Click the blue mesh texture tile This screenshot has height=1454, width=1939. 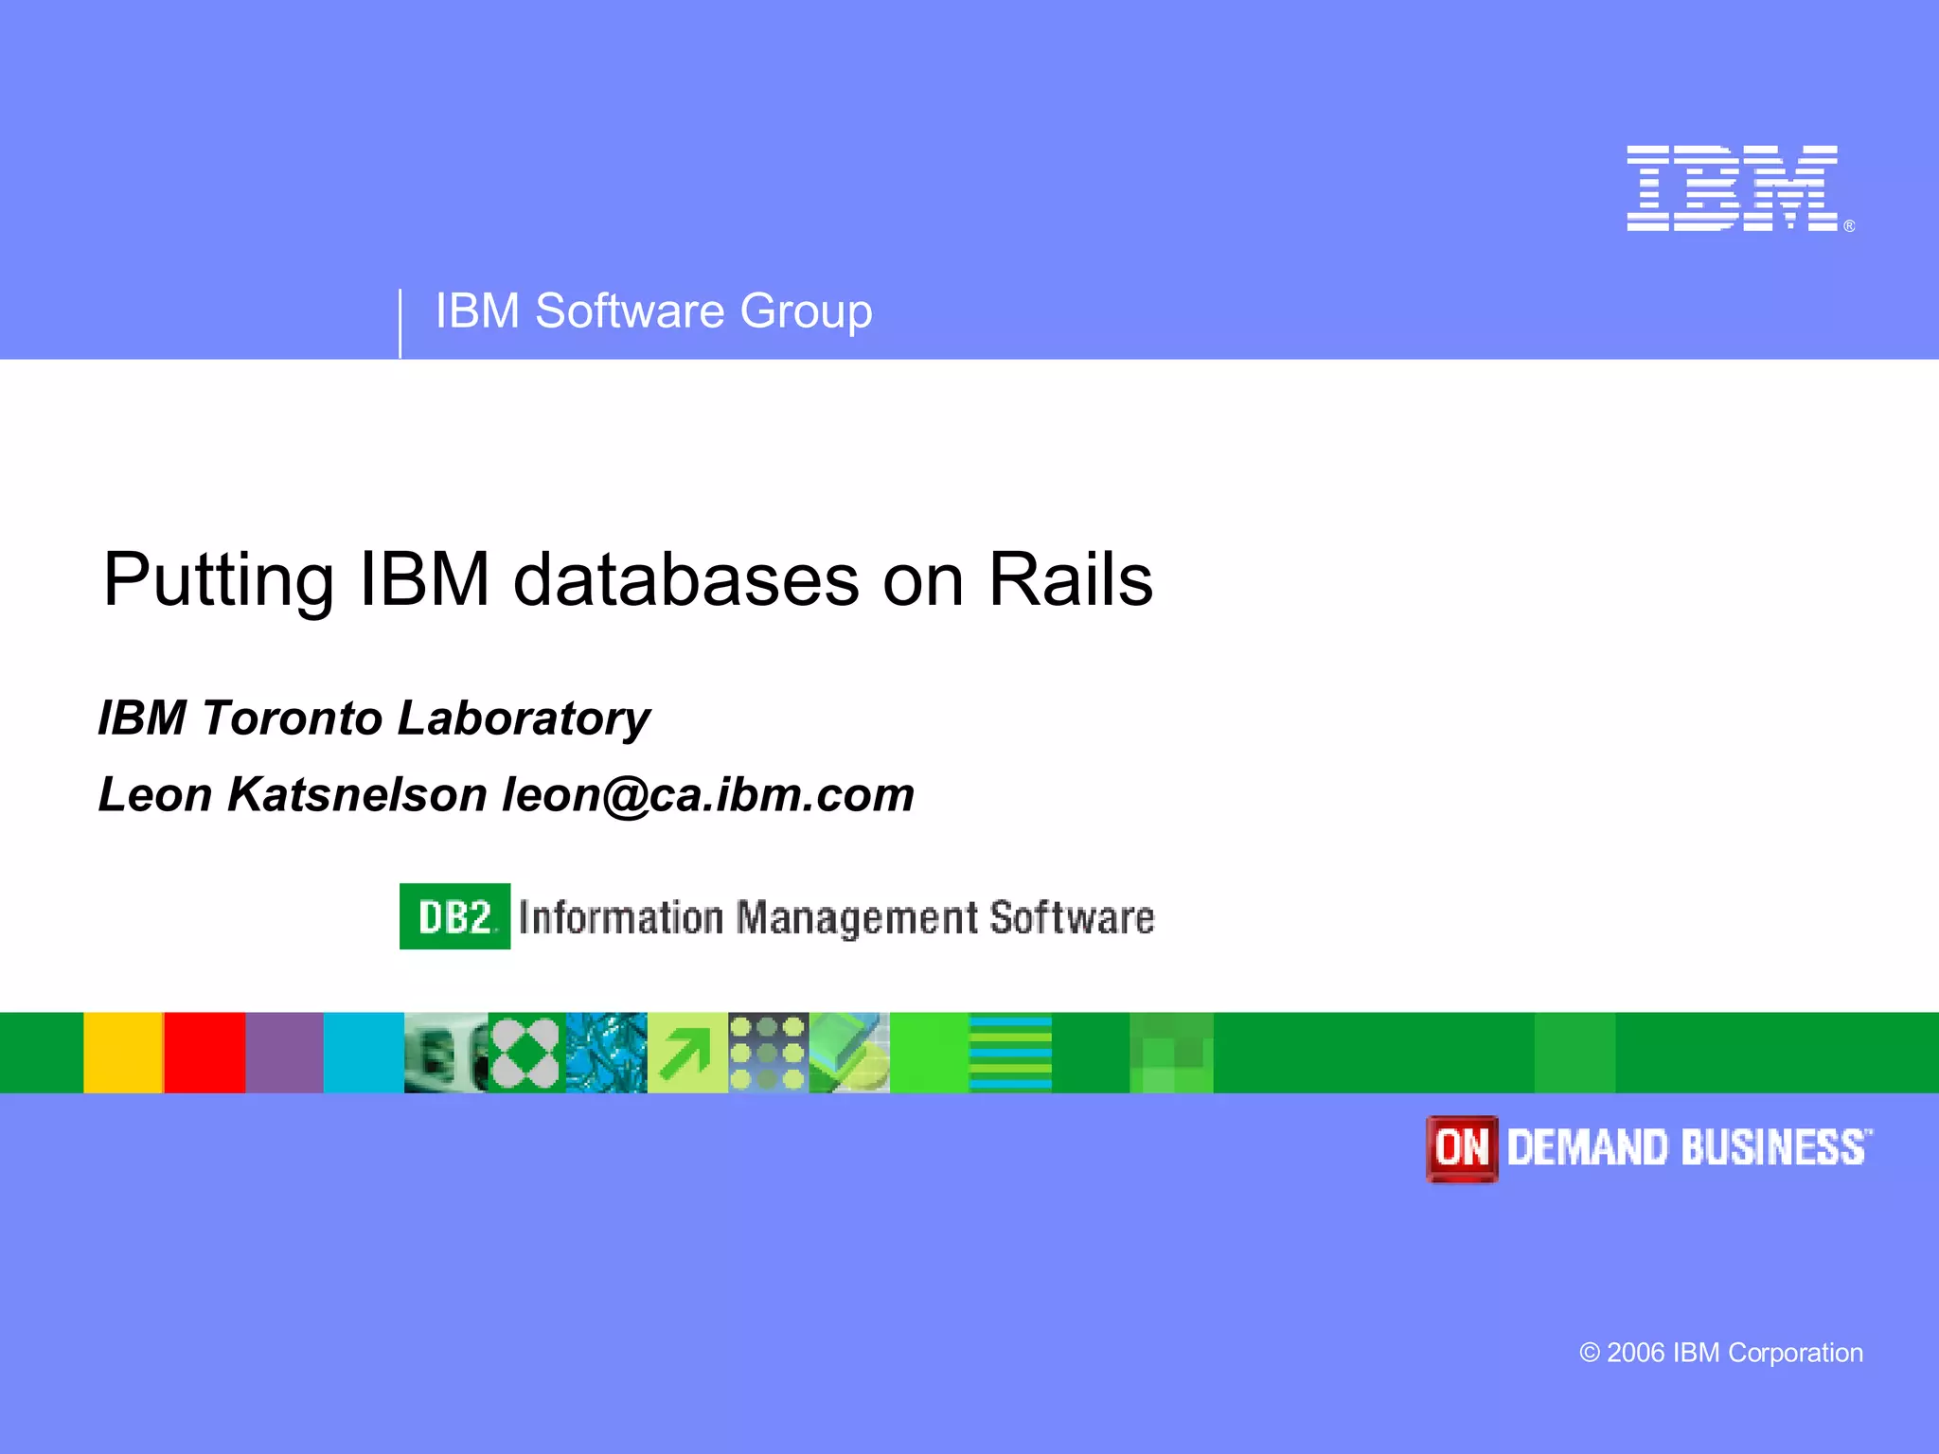607,1053
